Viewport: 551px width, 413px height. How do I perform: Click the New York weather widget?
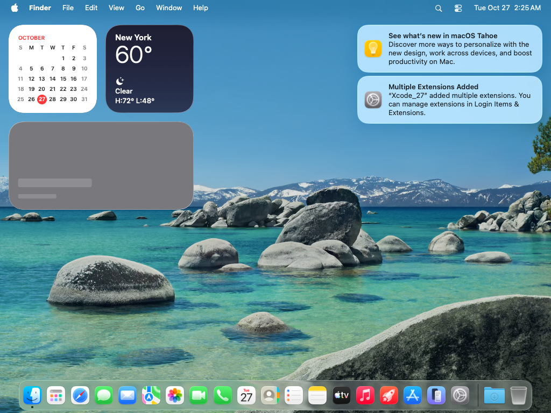(x=150, y=69)
